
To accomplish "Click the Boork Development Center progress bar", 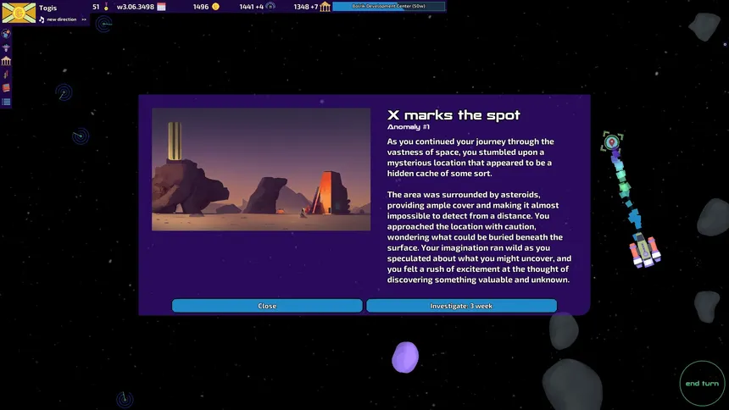I will coord(389,6).
